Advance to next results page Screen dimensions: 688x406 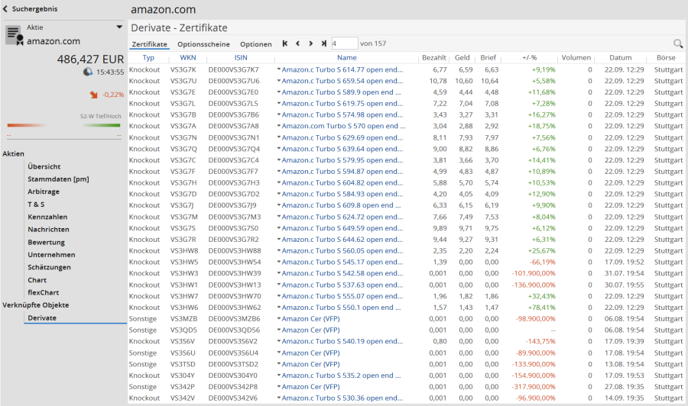310,44
